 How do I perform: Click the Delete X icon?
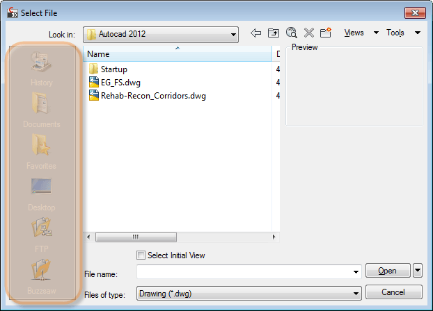(308, 33)
